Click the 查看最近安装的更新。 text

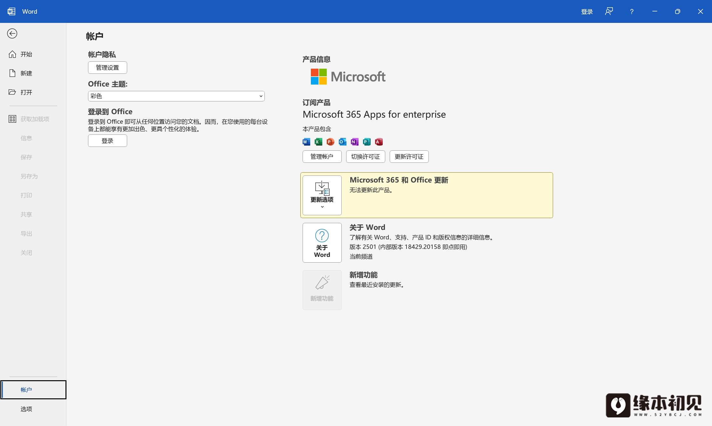[x=378, y=285]
